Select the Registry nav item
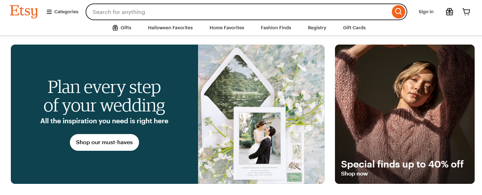The image size is (482, 195). [317, 28]
